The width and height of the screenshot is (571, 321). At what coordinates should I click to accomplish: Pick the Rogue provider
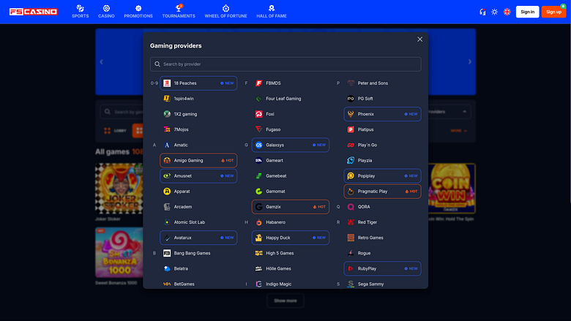click(x=382, y=253)
